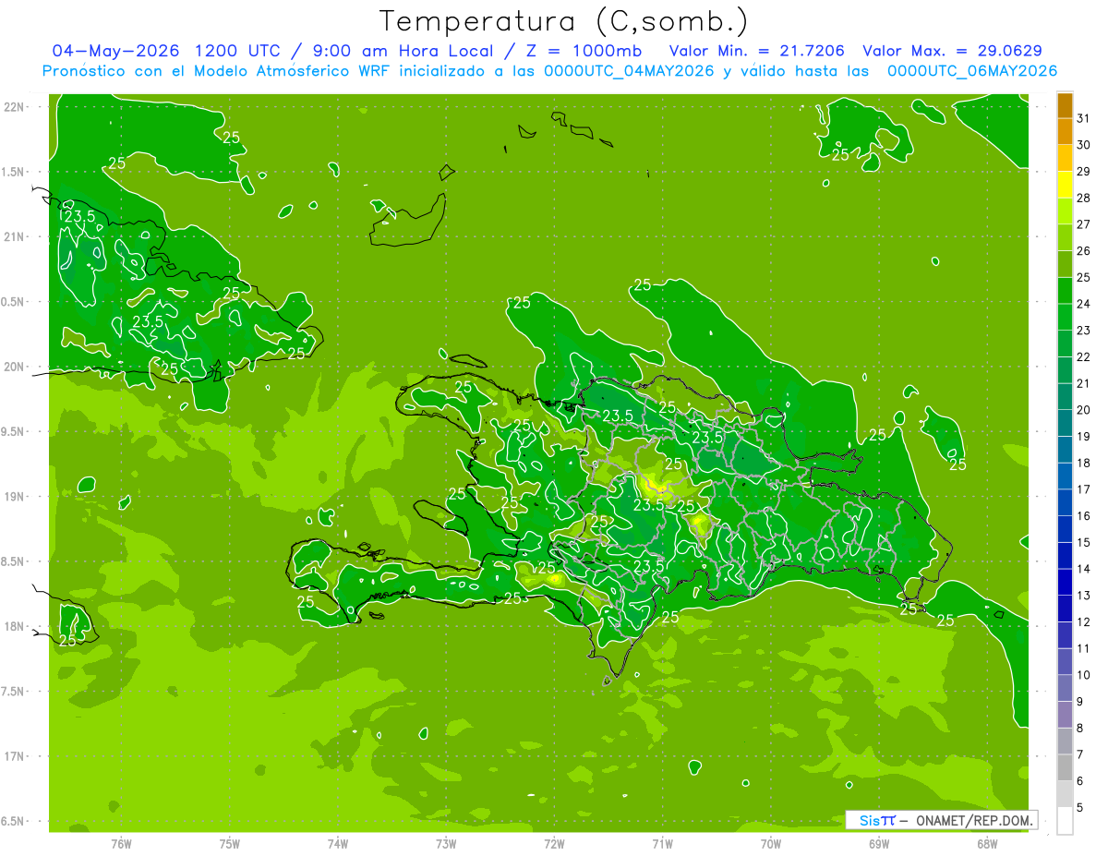Viewport: 1108px width, 856px height.
Task: Select the yellow 28 legend color band
Action: (1065, 186)
